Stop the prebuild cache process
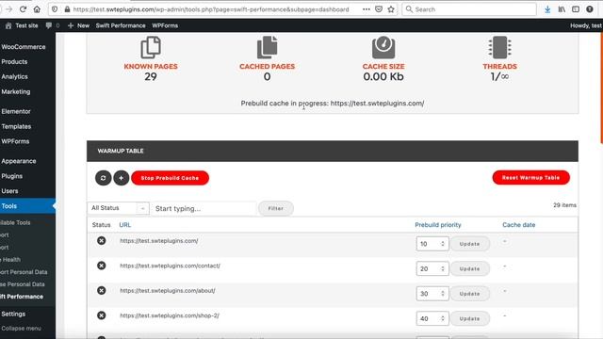603x339 pixels. (x=170, y=178)
